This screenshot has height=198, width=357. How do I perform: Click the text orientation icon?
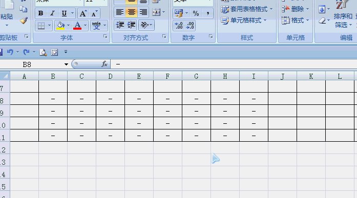(x=144, y=25)
